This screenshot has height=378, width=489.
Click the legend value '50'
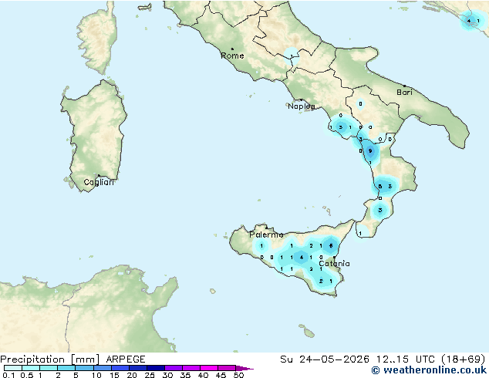point(238,375)
